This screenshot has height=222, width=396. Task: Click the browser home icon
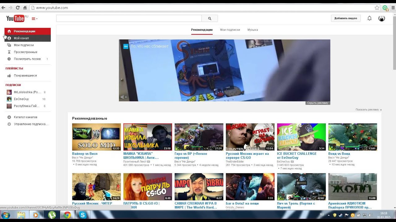pyautogui.click(x=25, y=8)
